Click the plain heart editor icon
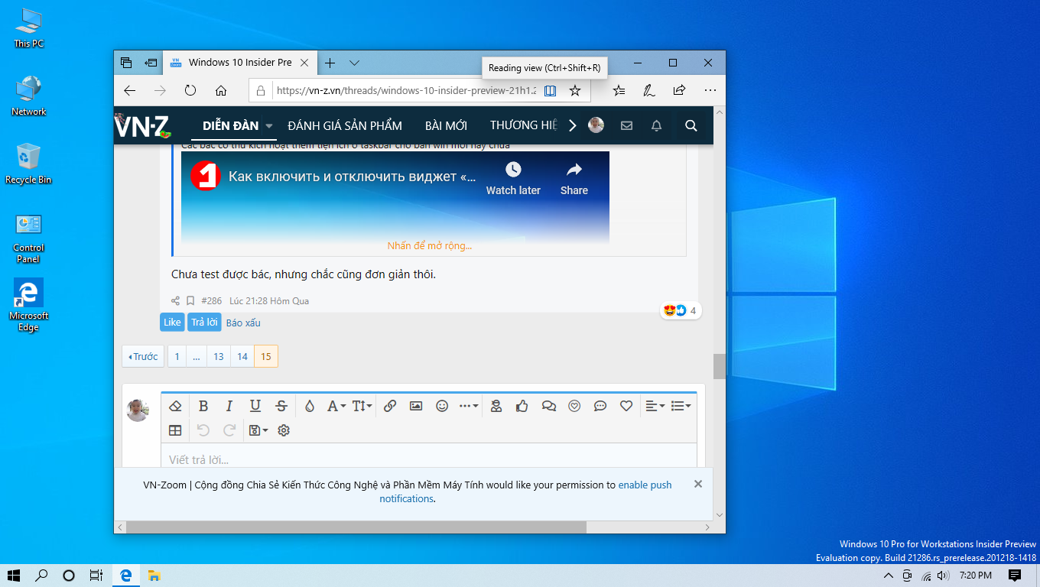Image resolution: width=1040 pixels, height=587 pixels. (626, 406)
